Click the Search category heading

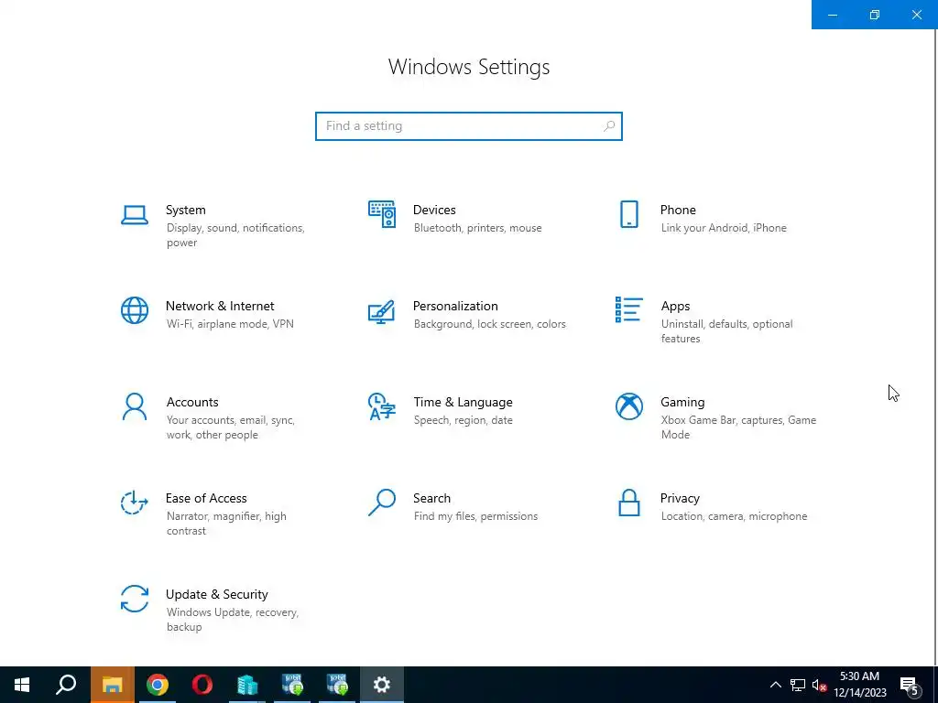[x=432, y=499]
